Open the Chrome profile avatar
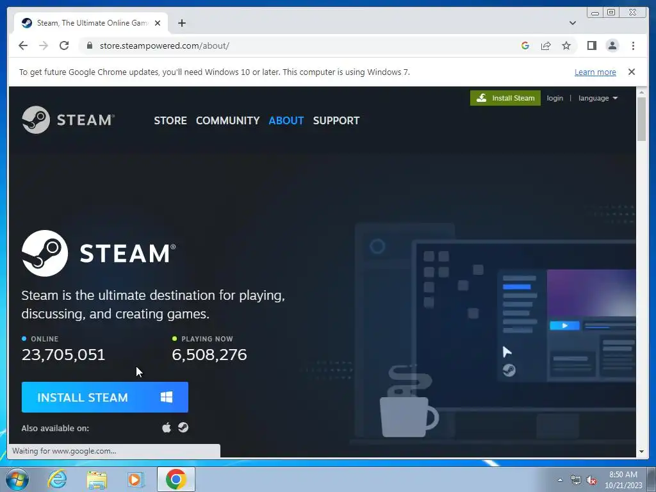 (x=612, y=45)
